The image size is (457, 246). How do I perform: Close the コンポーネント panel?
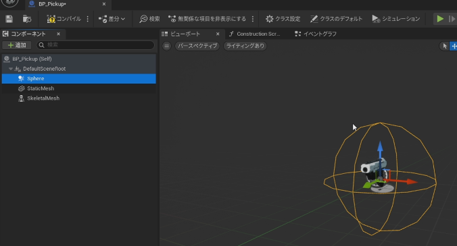(x=59, y=34)
